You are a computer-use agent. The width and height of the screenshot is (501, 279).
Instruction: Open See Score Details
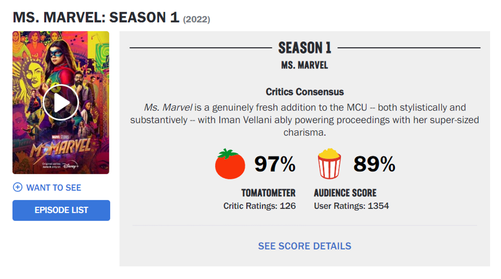tap(304, 246)
